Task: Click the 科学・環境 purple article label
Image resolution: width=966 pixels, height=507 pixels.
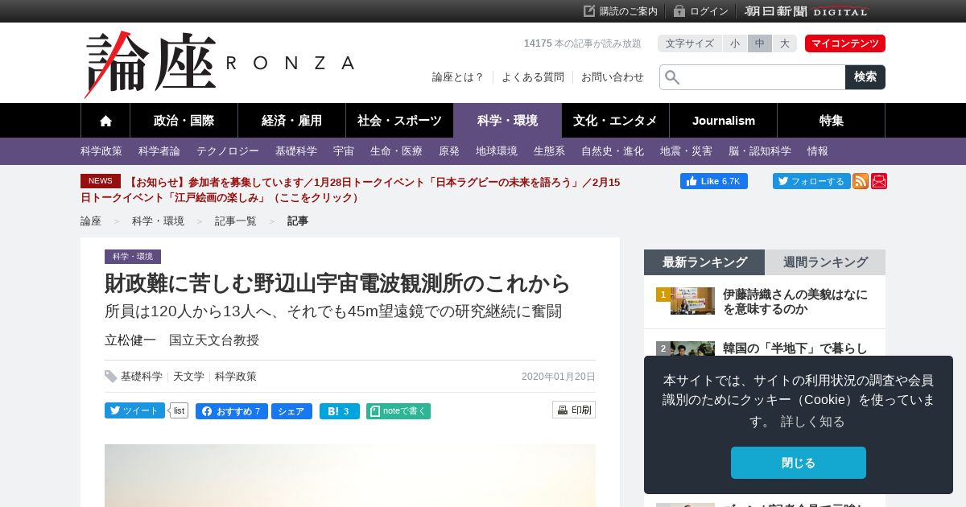Action: click(133, 257)
